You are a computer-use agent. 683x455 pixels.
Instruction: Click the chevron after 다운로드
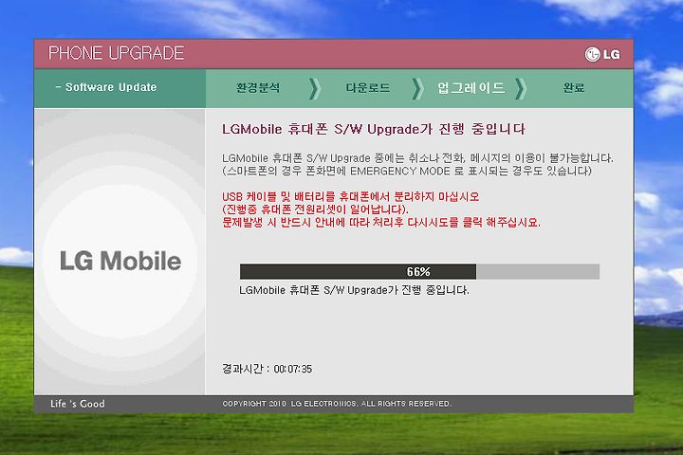(417, 89)
